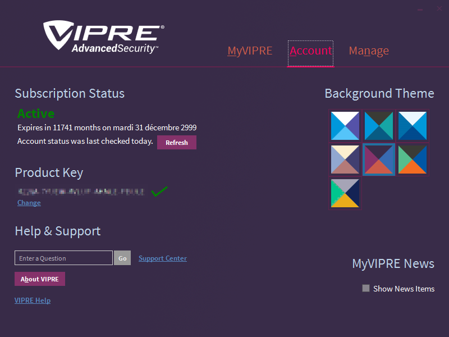Select the orange and teal background theme
The image size is (449, 337).
(x=412, y=160)
